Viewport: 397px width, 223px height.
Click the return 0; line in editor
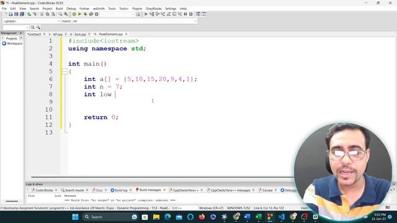click(x=101, y=117)
